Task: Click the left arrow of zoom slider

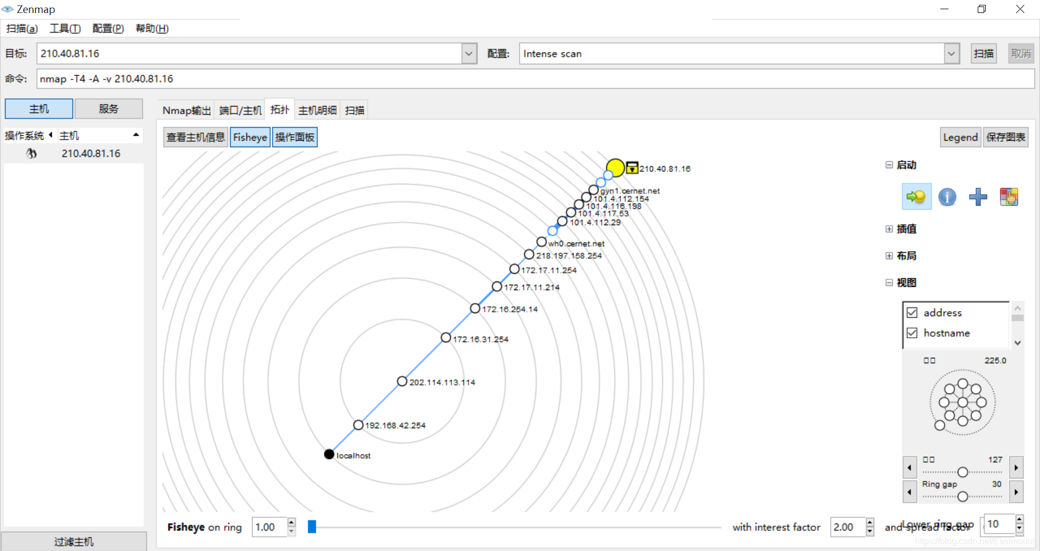Action: click(909, 467)
